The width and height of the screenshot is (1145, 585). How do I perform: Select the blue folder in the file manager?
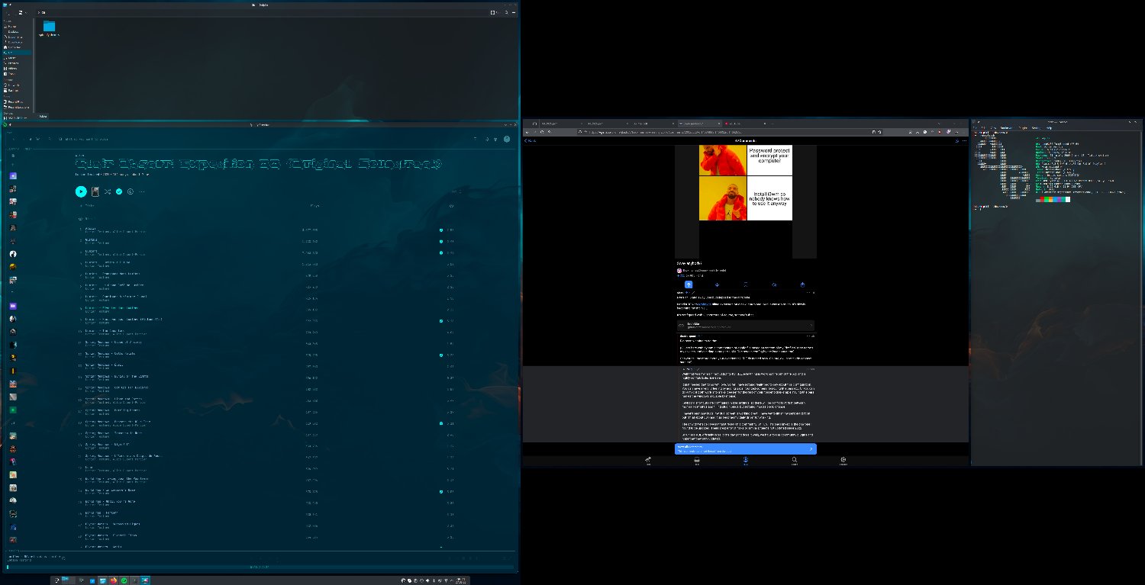(49, 27)
